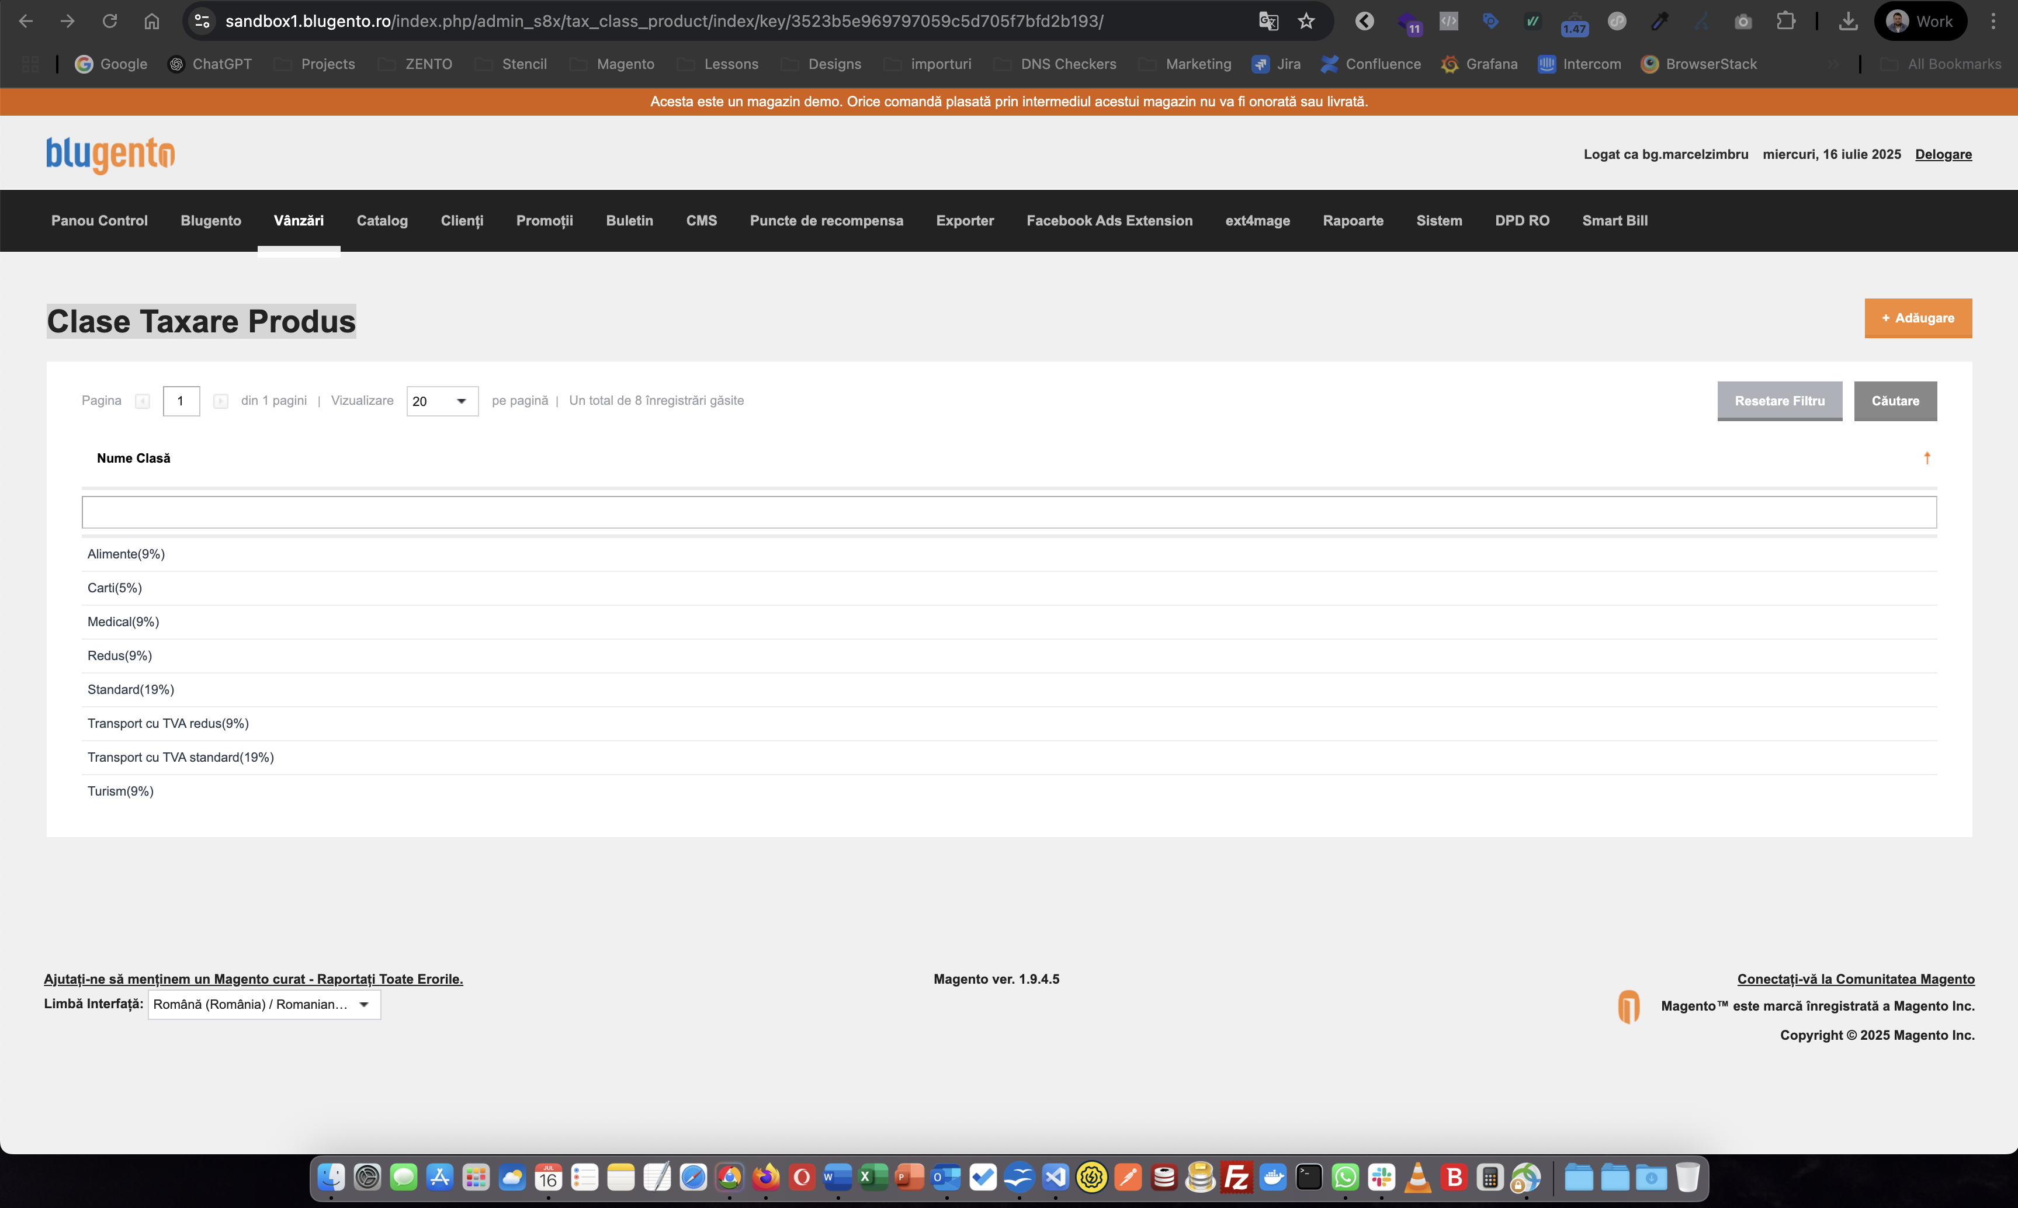Open the browser home page icon
This screenshot has width=2018, height=1208.
pos(152,21)
